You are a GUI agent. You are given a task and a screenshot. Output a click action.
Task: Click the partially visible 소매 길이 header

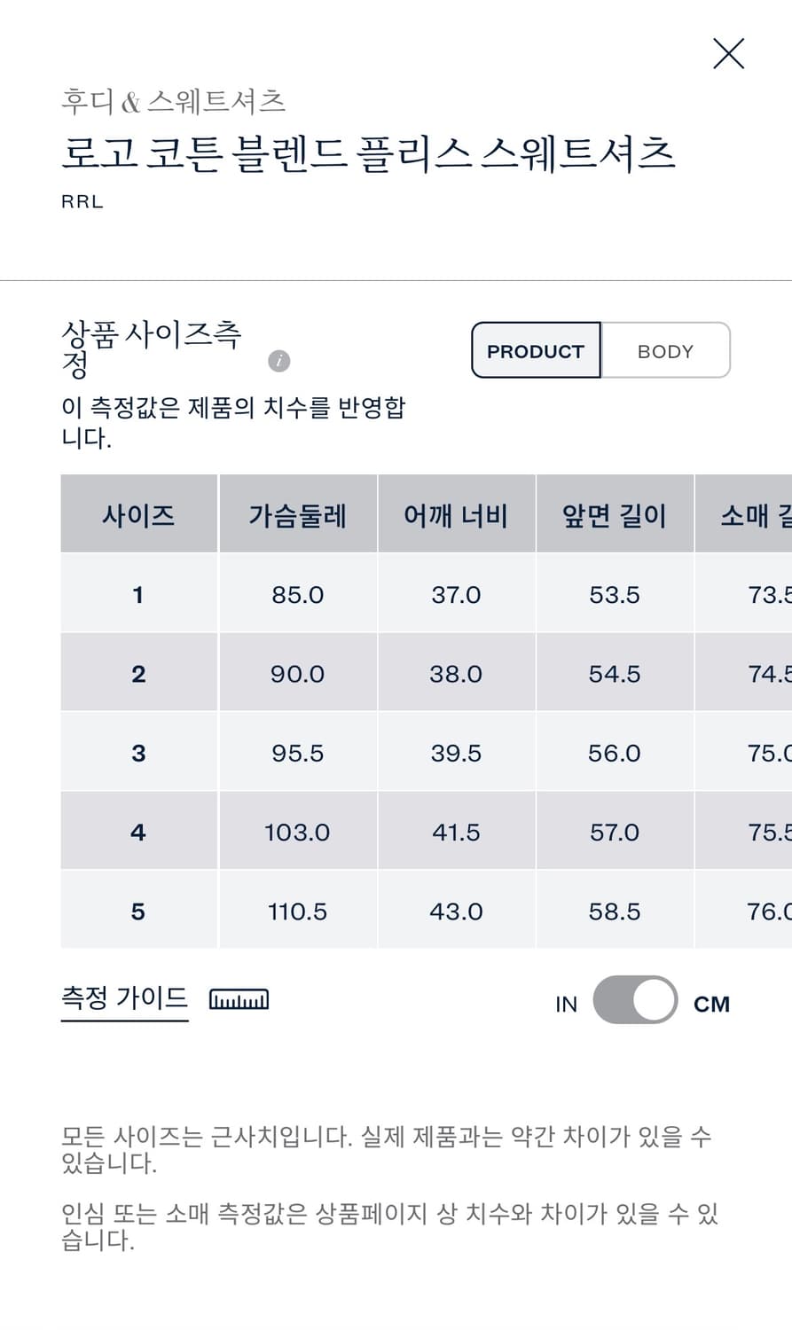point(754,515)
